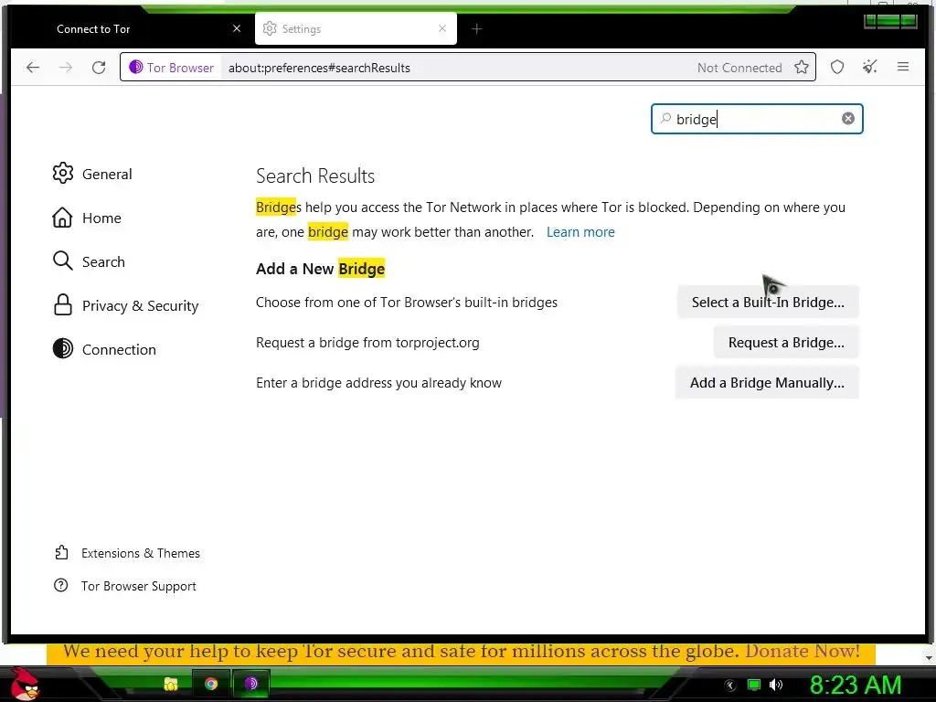Open the Home settings category
This screenshot has width=936, height=702.
pyautogui.click(x=87, y=218)
